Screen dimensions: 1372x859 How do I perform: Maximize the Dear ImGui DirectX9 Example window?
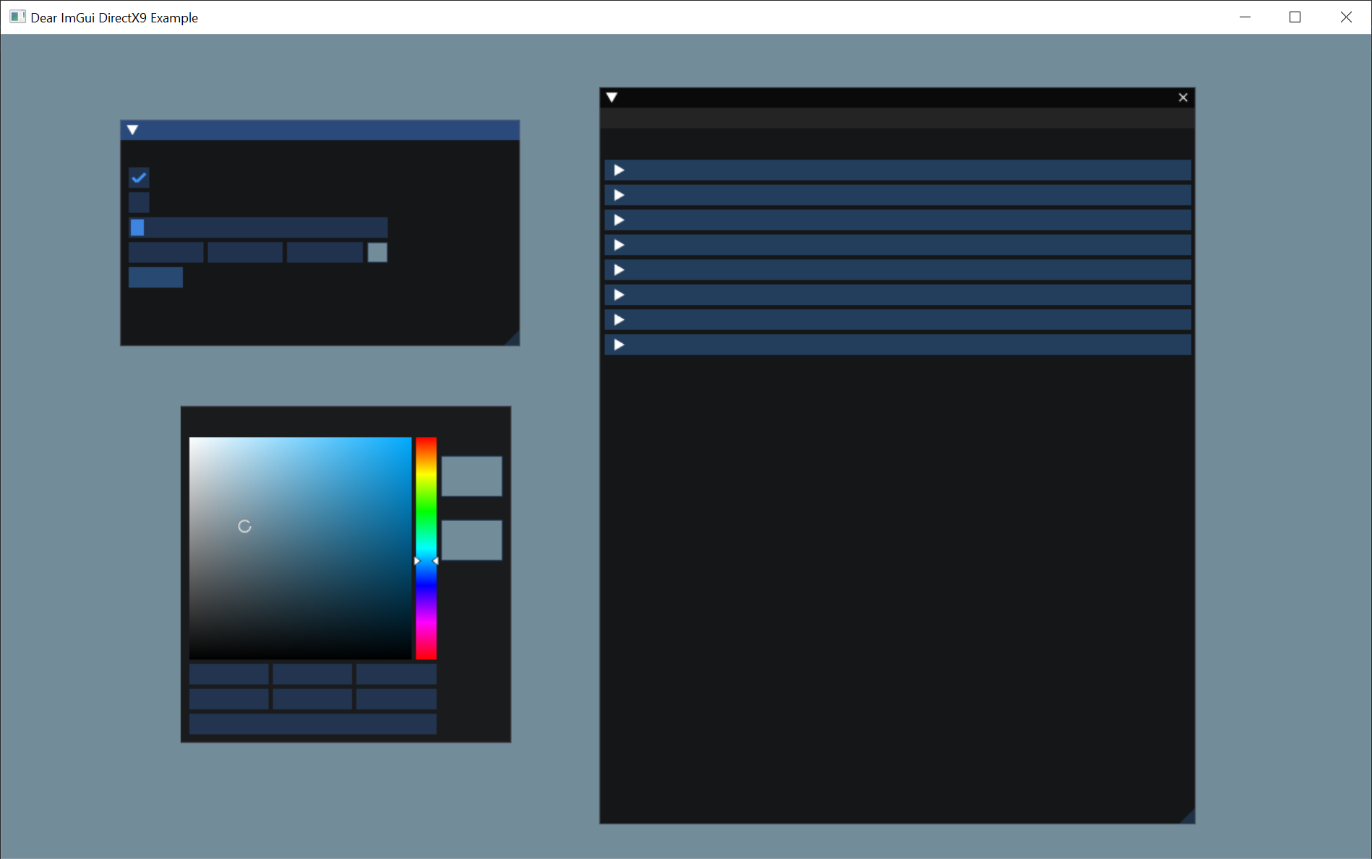click(x=1295, y=17)
